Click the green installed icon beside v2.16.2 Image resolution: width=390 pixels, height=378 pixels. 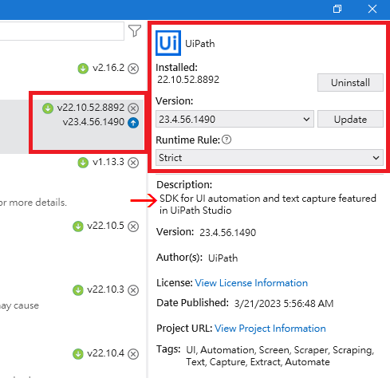[83, 69]
